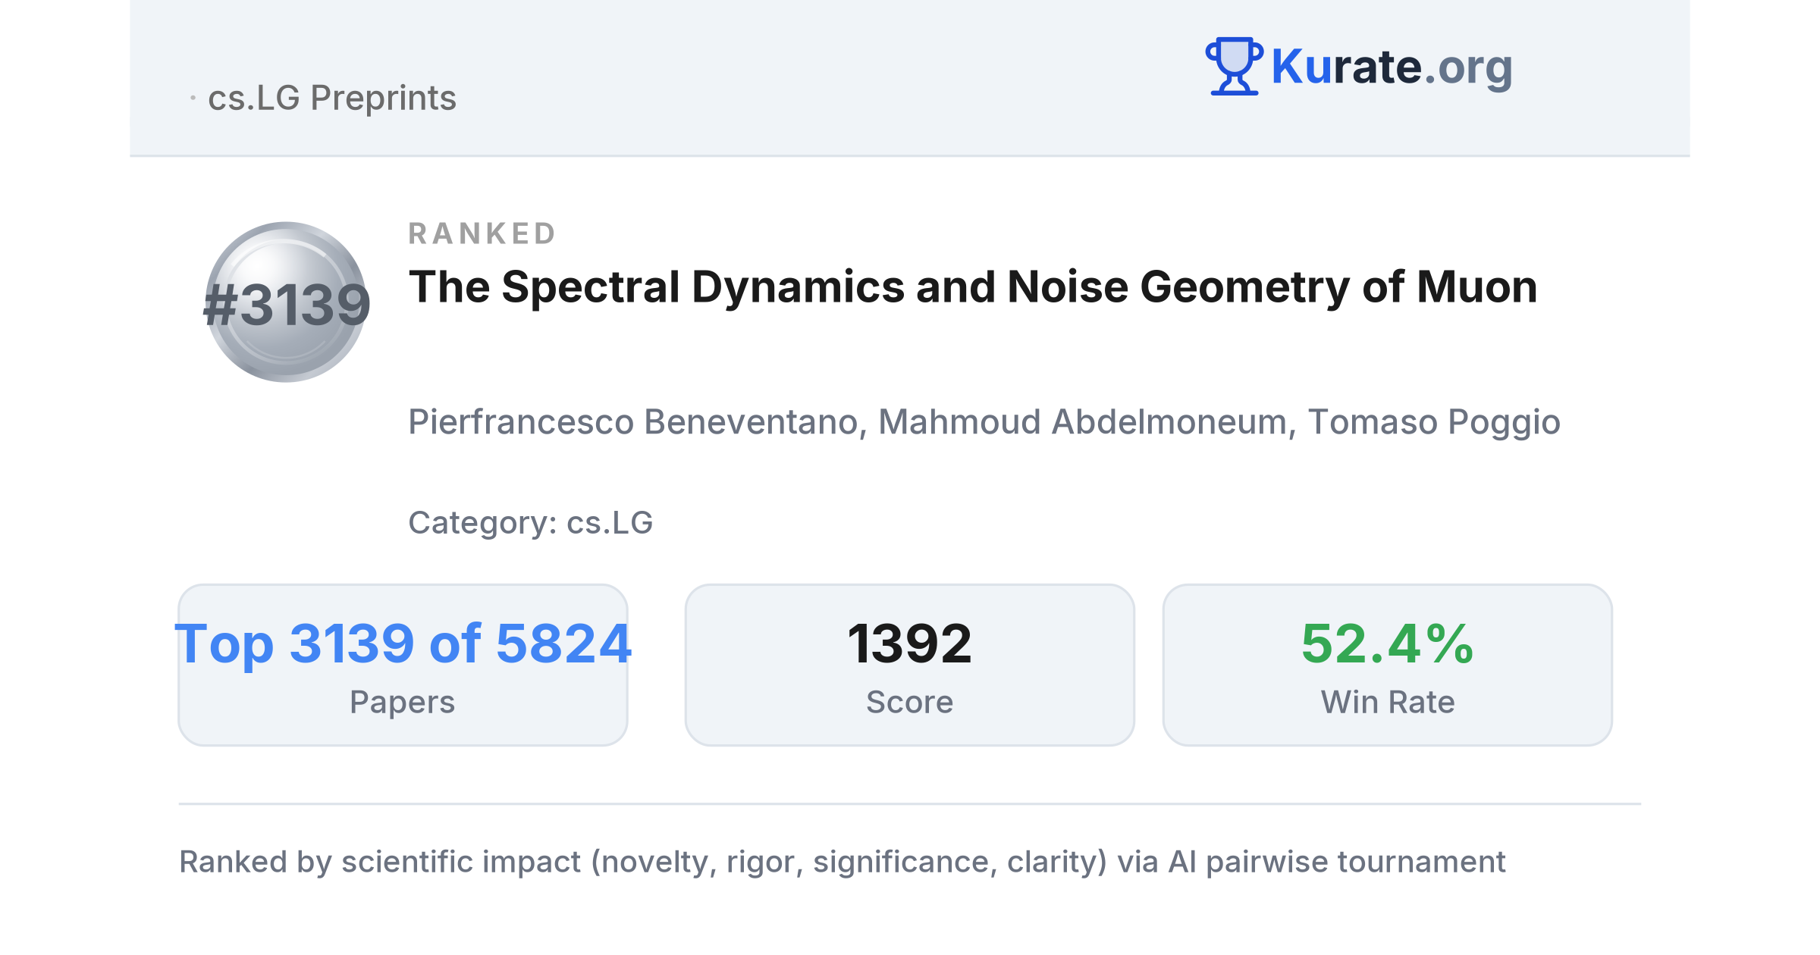The width and height of the screenshot is (1820, 955).
Task: Click the Win Rate label
Action: tap(1388, 703)
